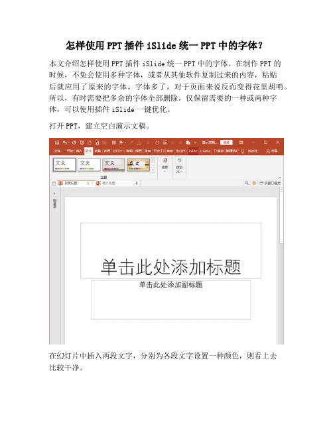Click the Save icon in the quick access toolbar

click(x=57, y=142)
